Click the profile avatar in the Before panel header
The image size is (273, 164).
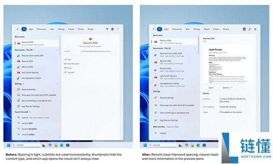[112, 29]
